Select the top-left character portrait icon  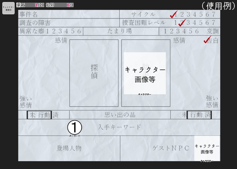point(8,8)
